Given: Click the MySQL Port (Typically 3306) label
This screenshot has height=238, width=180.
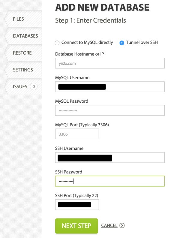Looking at the screenshot, I should 82,125.
